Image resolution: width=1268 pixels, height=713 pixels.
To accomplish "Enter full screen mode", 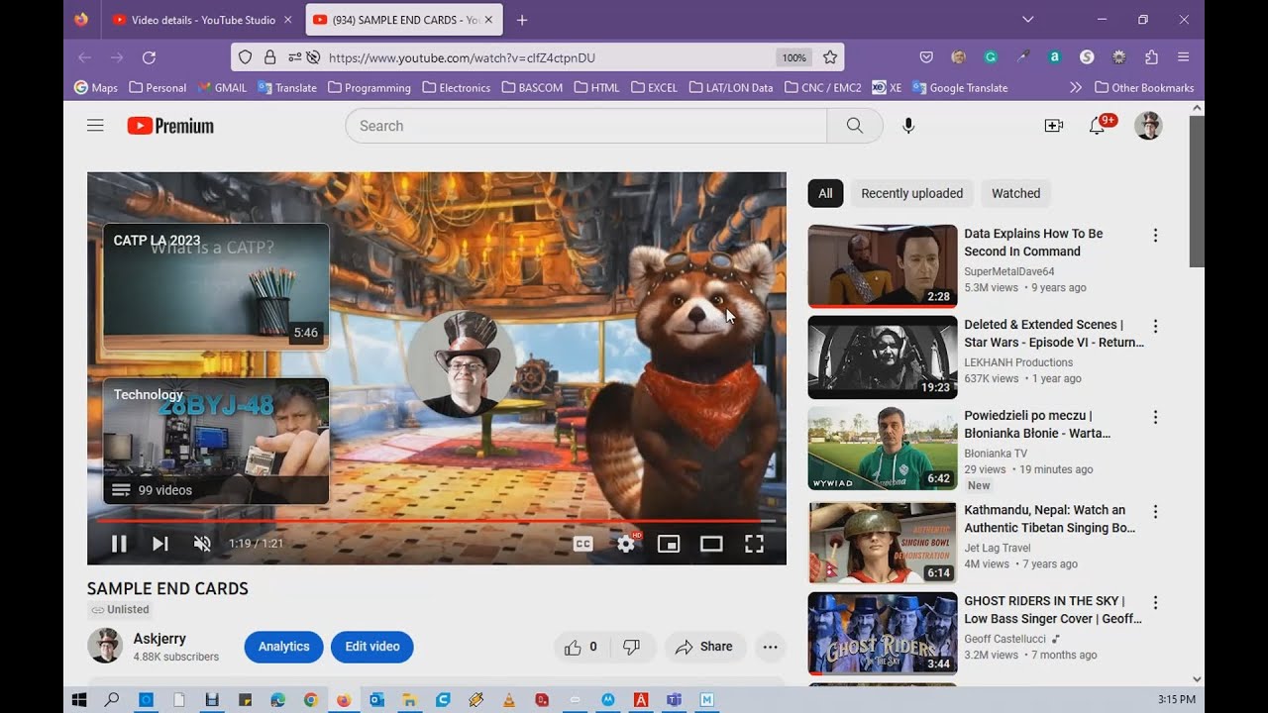I will pos(754,544).
